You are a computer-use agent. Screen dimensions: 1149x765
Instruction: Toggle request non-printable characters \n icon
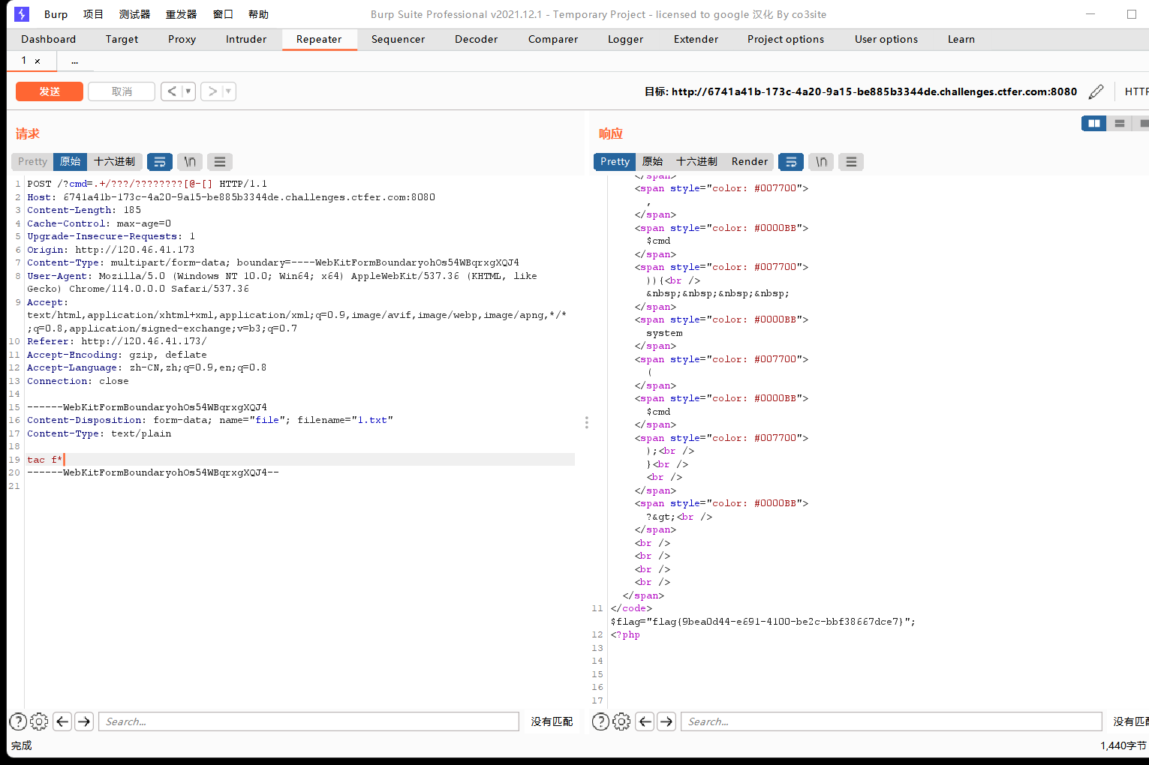coord(190,161)
